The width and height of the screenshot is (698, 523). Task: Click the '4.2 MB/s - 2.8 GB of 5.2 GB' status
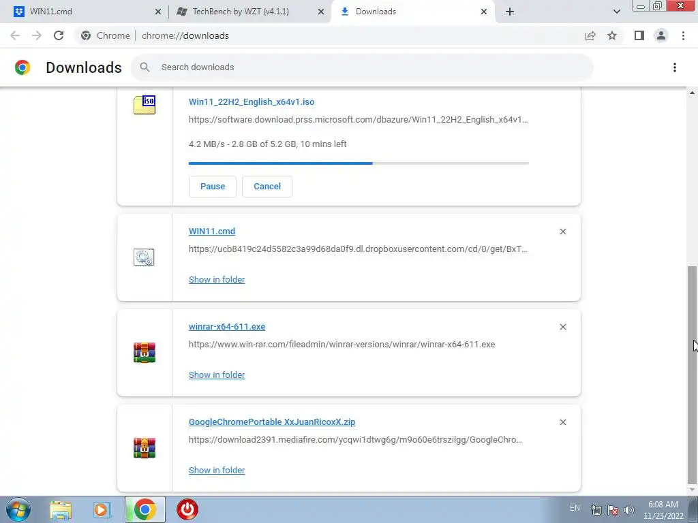click(267, 144)
